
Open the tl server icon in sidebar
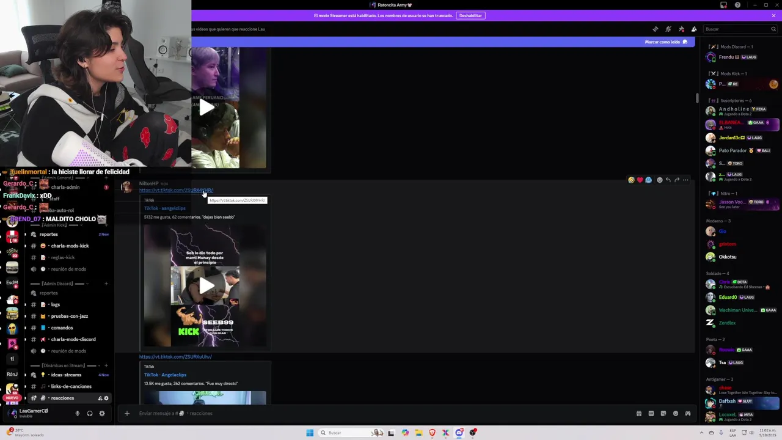[x=12, y=359]
